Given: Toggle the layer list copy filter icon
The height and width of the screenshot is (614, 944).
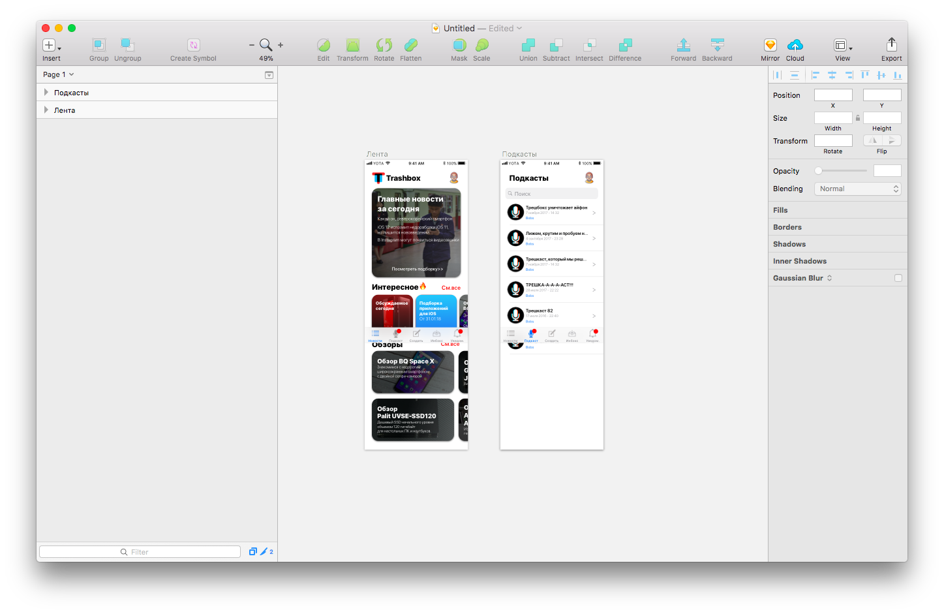Looking at the screenshot, I should click(x=253, y=551).
